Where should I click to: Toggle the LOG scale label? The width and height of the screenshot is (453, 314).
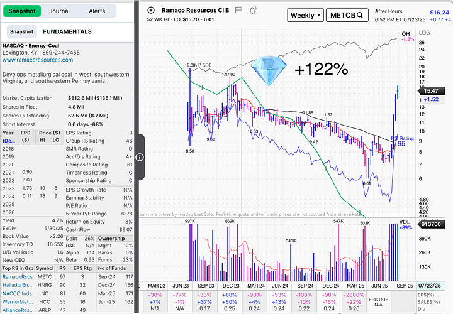425,33
